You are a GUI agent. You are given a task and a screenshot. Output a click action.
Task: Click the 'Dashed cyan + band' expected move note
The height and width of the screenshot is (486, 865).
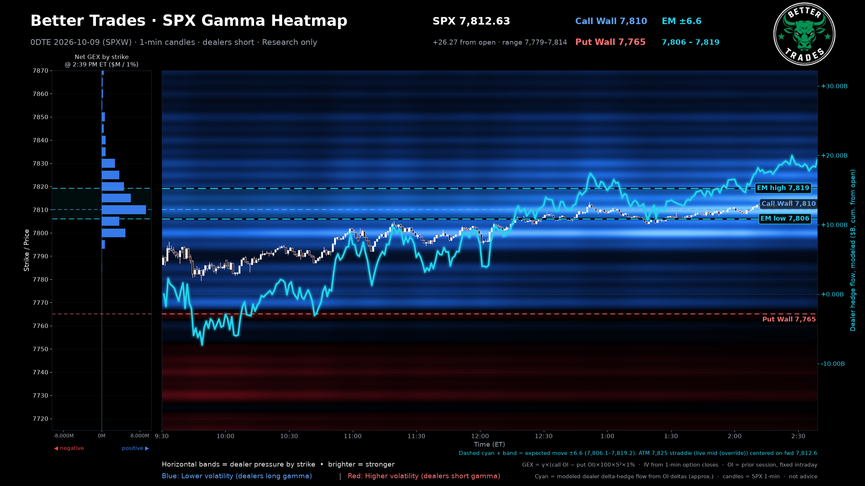pos(638,453)
